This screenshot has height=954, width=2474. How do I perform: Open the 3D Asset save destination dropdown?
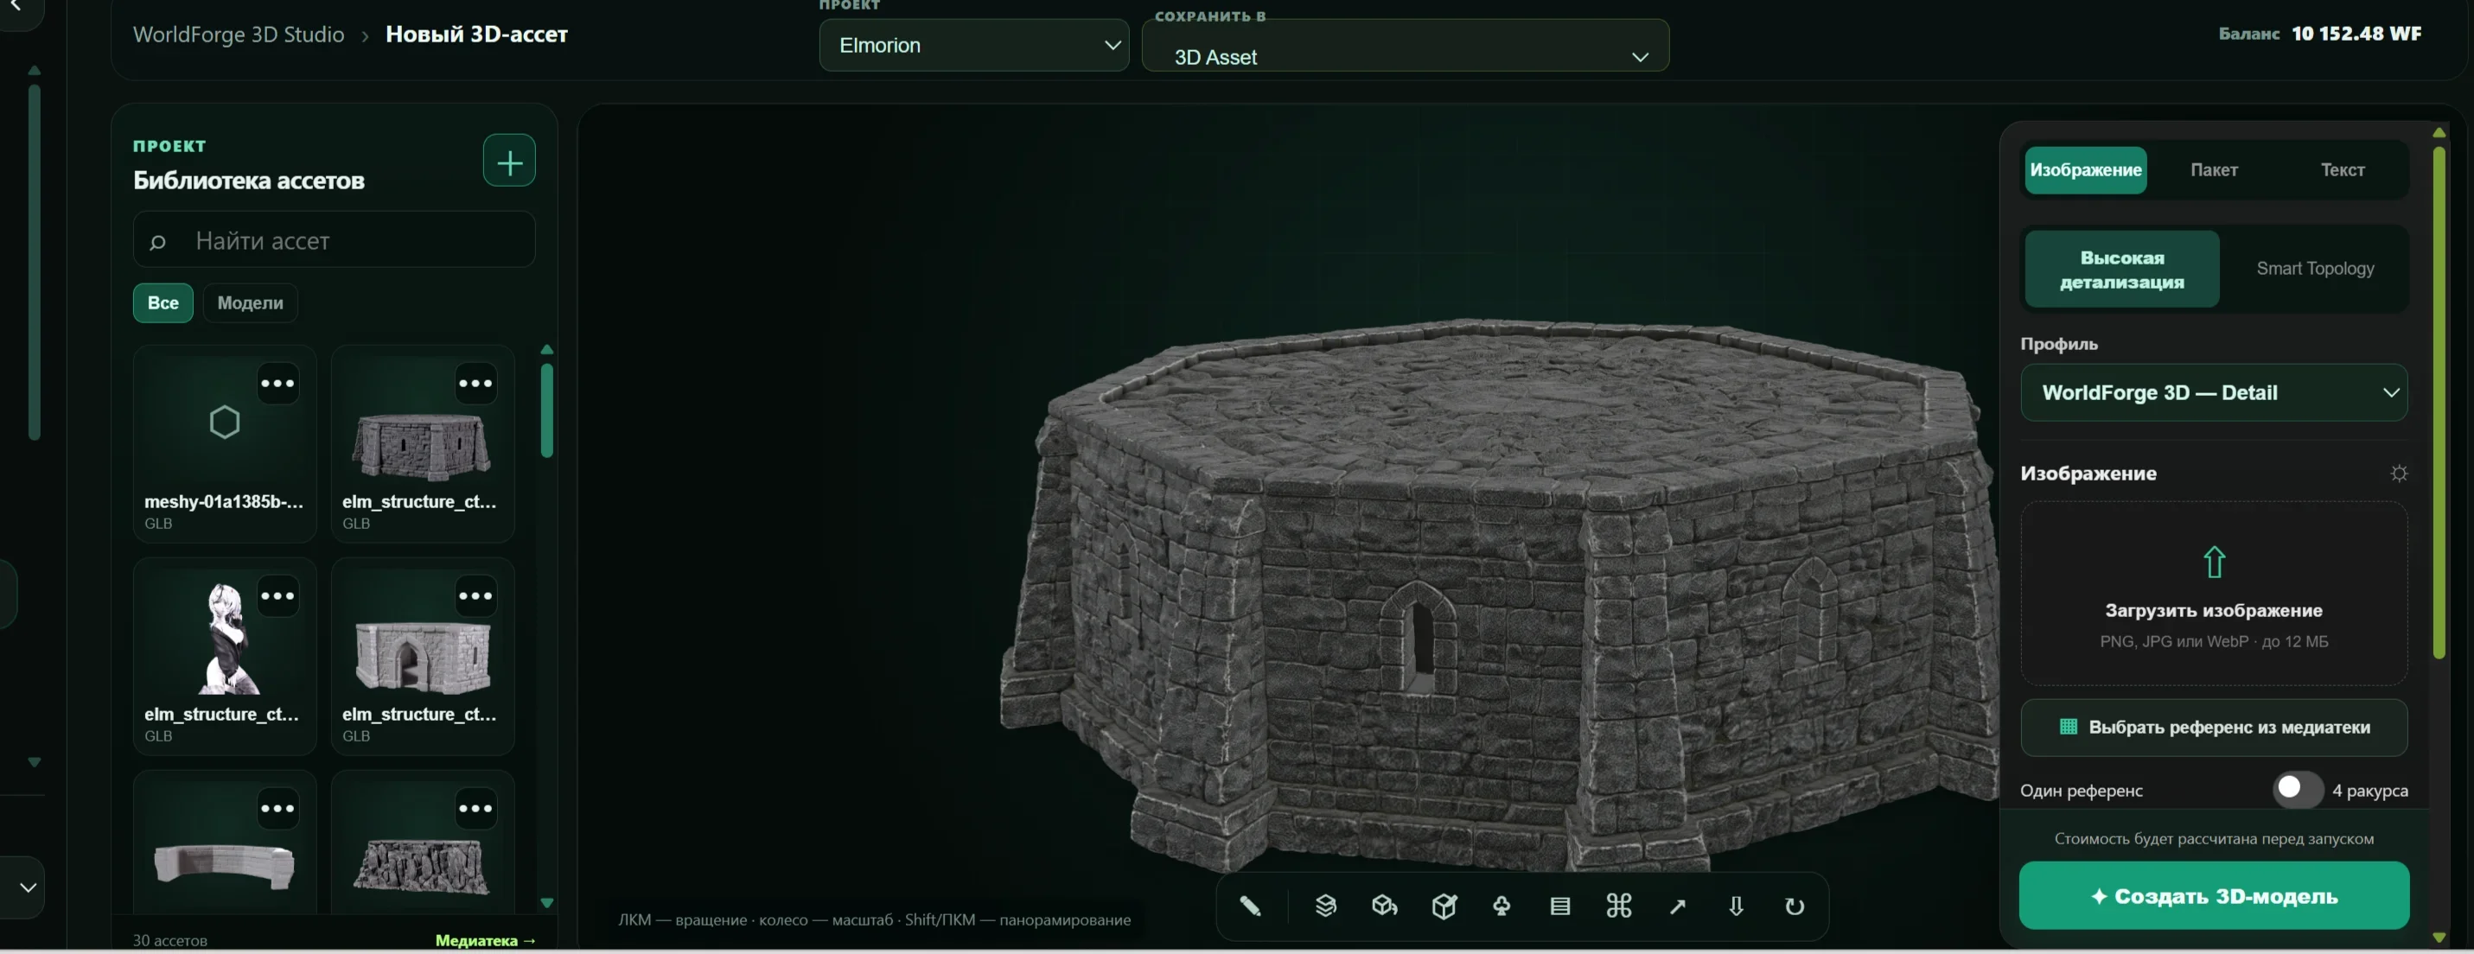point(1405,45)
